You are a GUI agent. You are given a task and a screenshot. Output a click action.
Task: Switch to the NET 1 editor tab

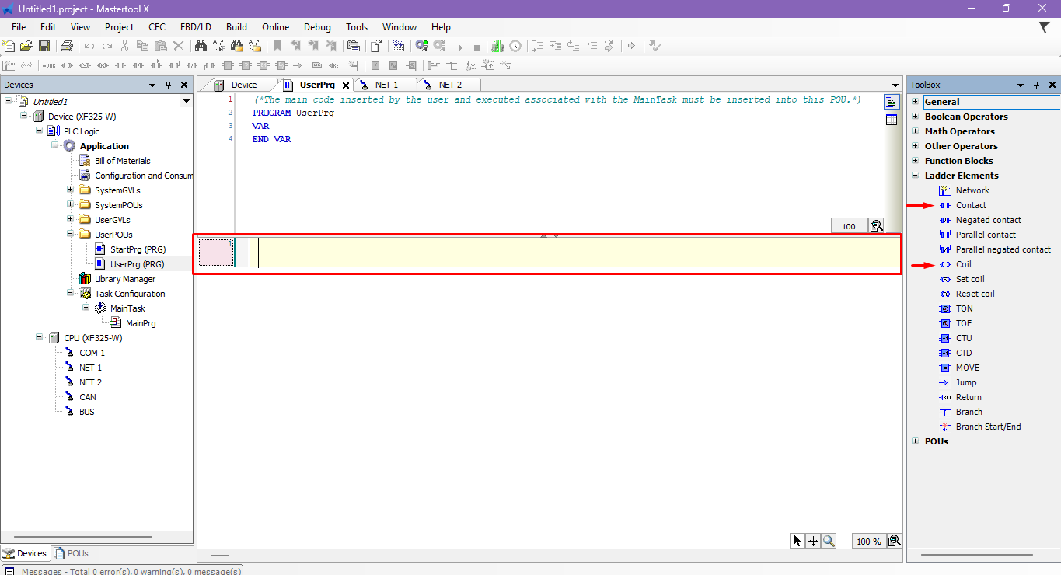386,85
